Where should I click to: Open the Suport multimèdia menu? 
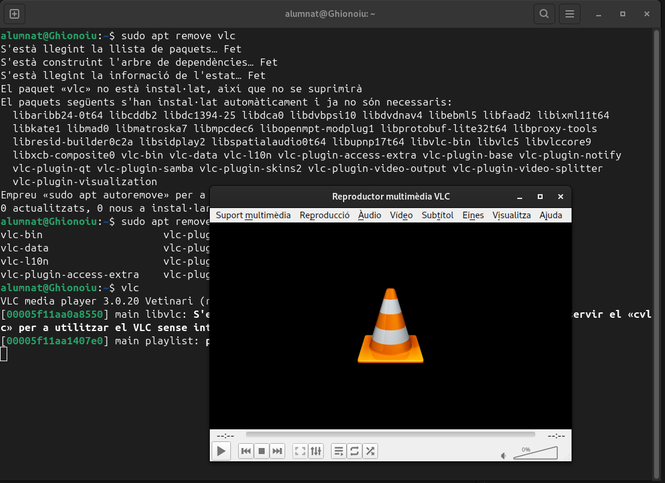pyautogui.click(x=253, y=215)
